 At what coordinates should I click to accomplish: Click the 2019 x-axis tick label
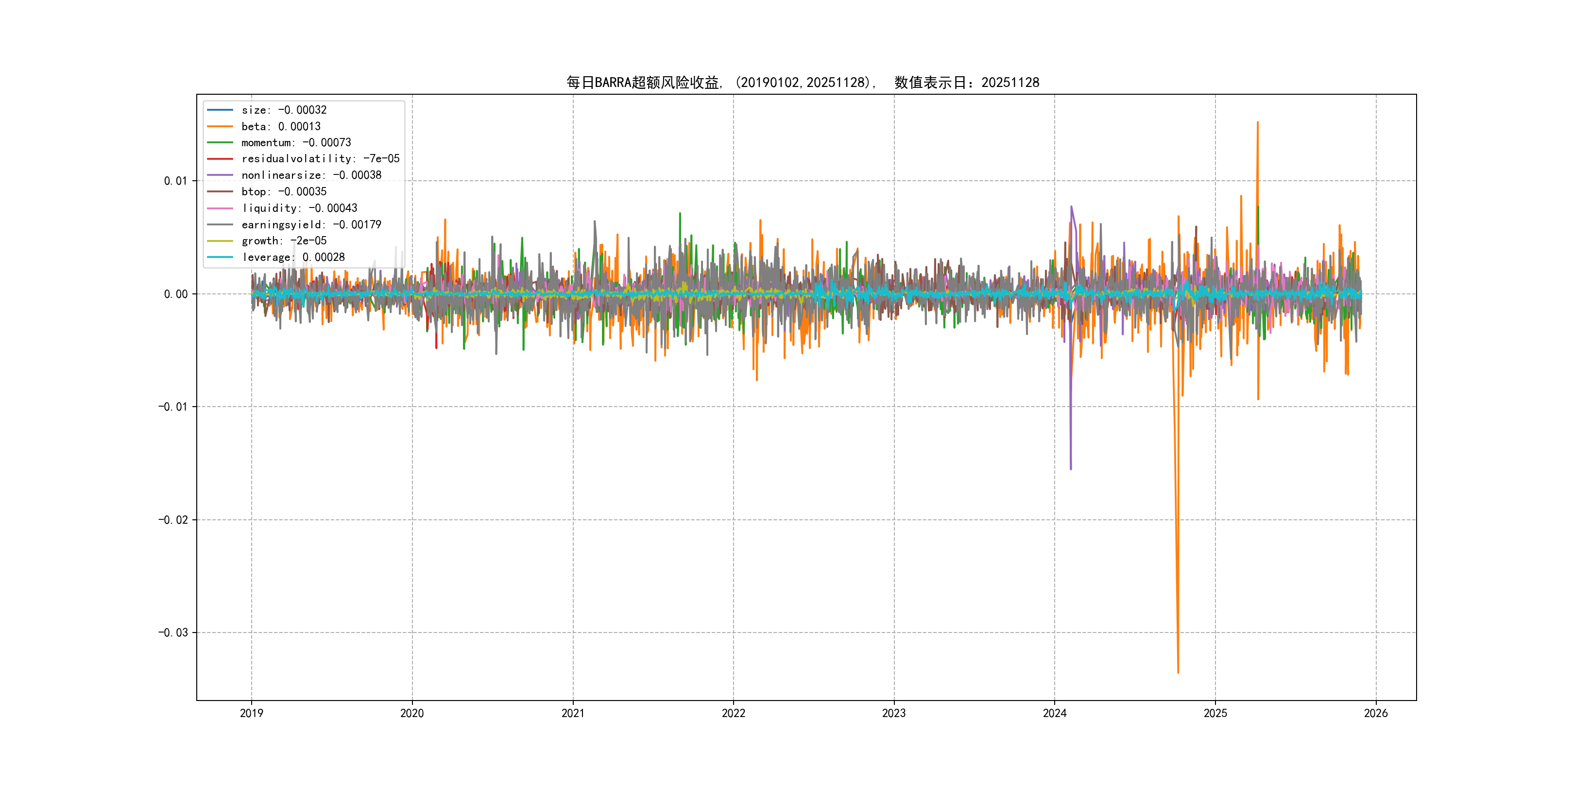click(x=251, y=713)
